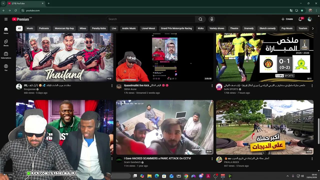Click the Create button

click(287, 19)
